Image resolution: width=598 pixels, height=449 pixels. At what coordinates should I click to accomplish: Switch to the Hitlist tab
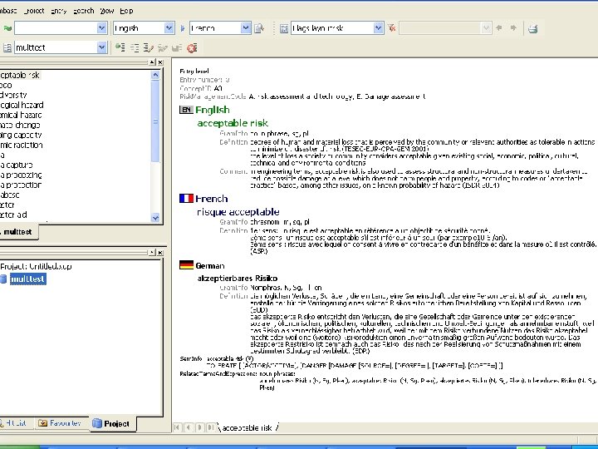(16, 423)
